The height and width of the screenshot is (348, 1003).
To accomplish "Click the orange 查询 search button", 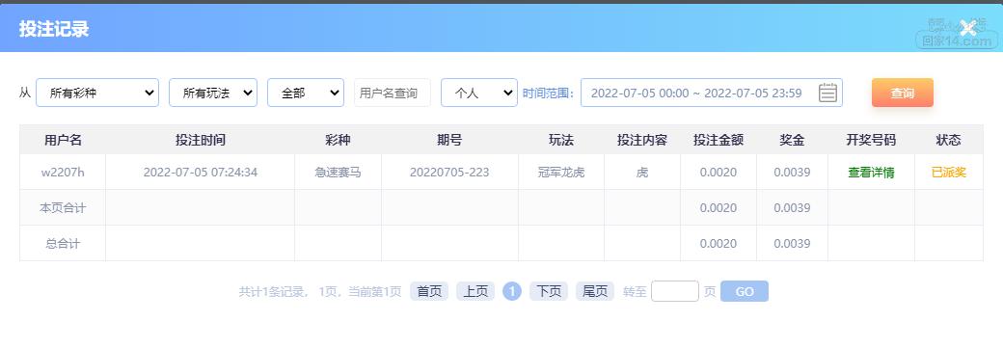I will pos(903,93).
